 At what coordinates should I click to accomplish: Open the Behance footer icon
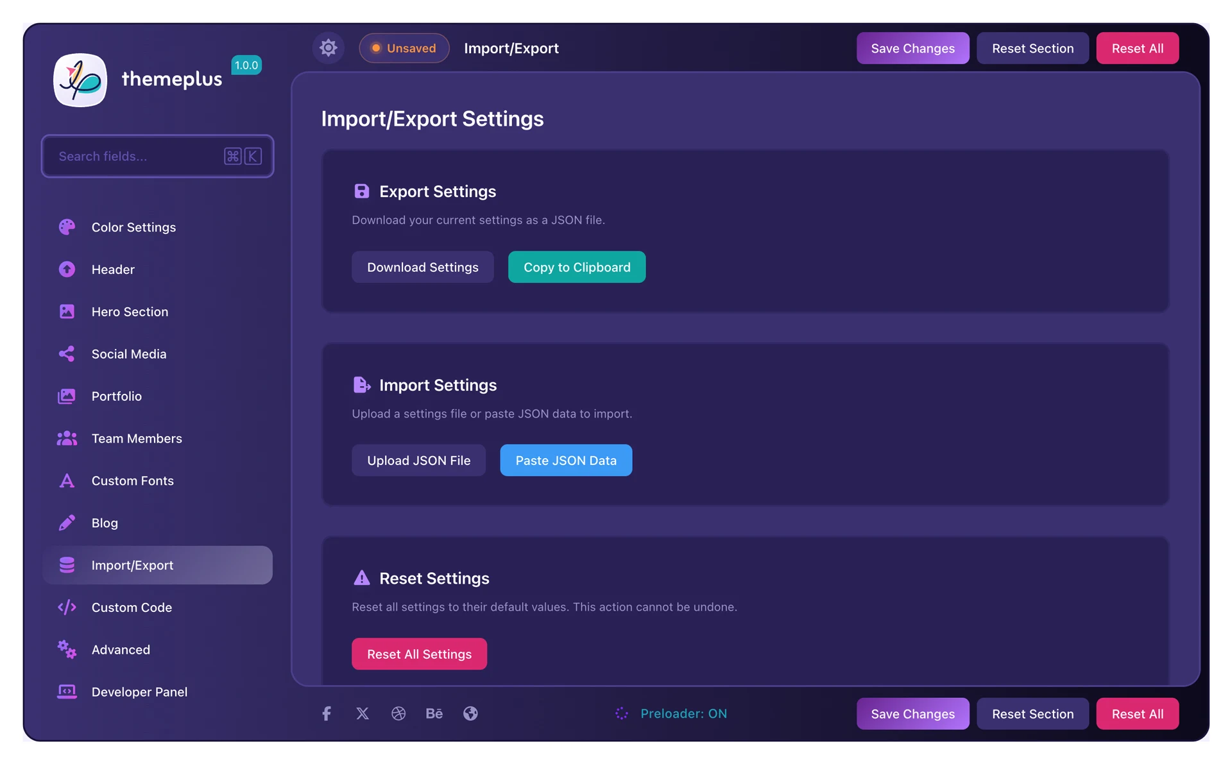(x=434, y=713)
